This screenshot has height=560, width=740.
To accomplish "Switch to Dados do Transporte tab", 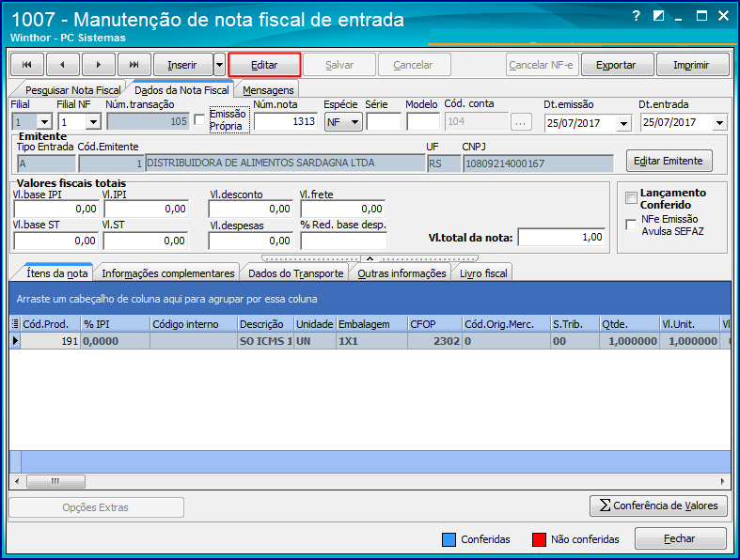I will tap(296, 273).
